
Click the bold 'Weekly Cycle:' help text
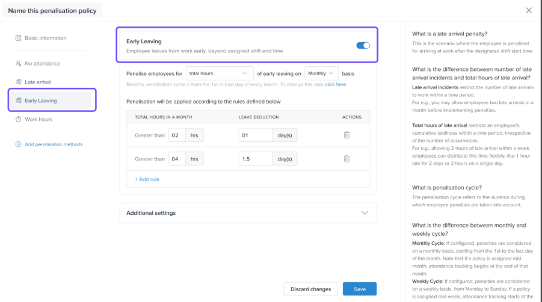(428, 282)
